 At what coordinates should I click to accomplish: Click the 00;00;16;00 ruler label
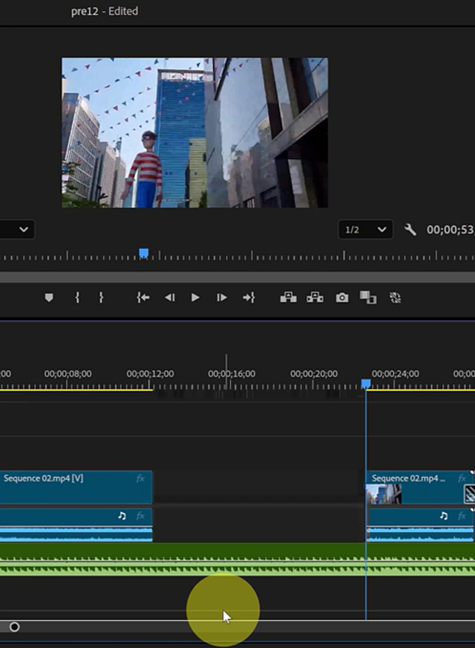tap(232, 374)
